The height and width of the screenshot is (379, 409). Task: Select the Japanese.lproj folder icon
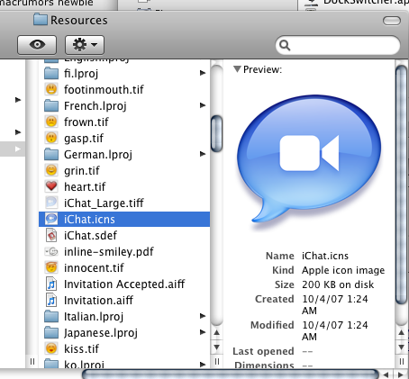[51, 332]
